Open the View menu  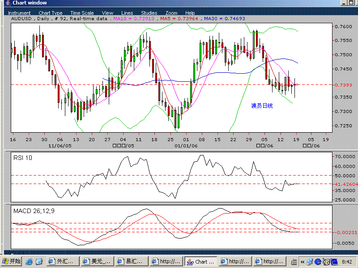coord(107,13)
